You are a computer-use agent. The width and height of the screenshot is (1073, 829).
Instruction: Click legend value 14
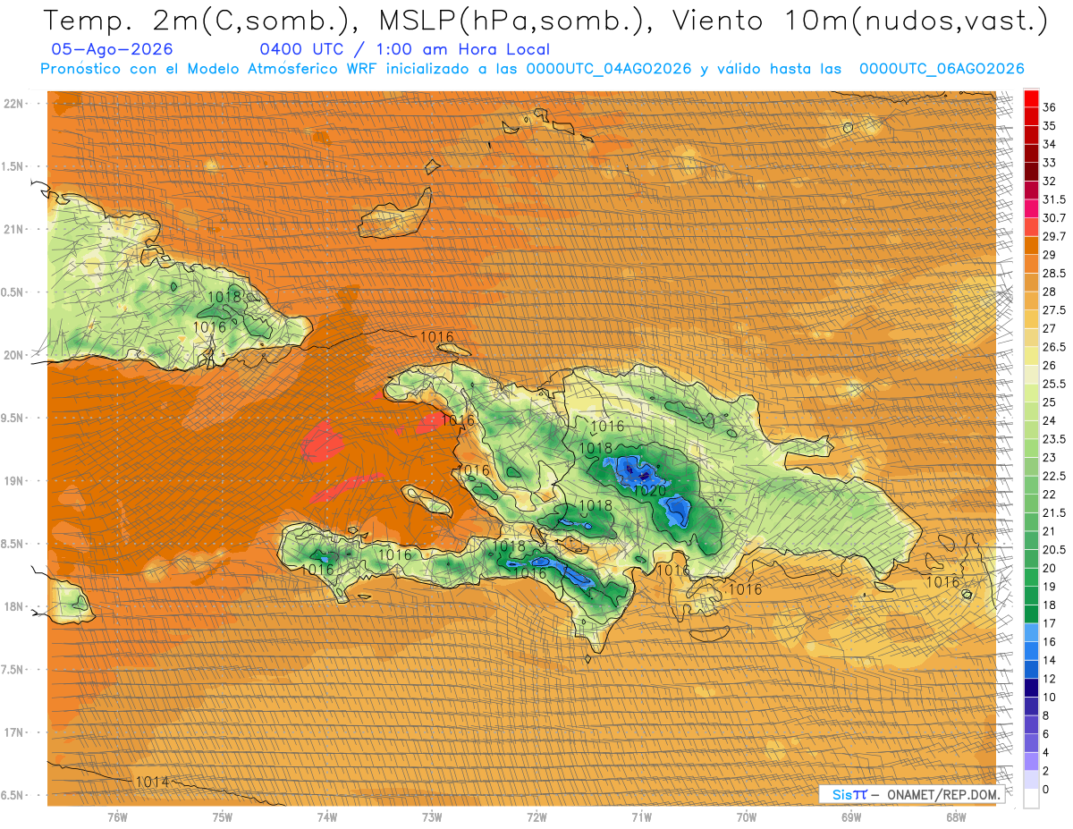pos(1049,660)
